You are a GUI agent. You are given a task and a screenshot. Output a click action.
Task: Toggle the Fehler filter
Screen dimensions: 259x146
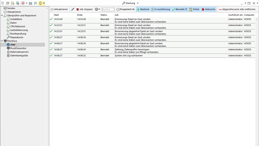coord(194,9)
